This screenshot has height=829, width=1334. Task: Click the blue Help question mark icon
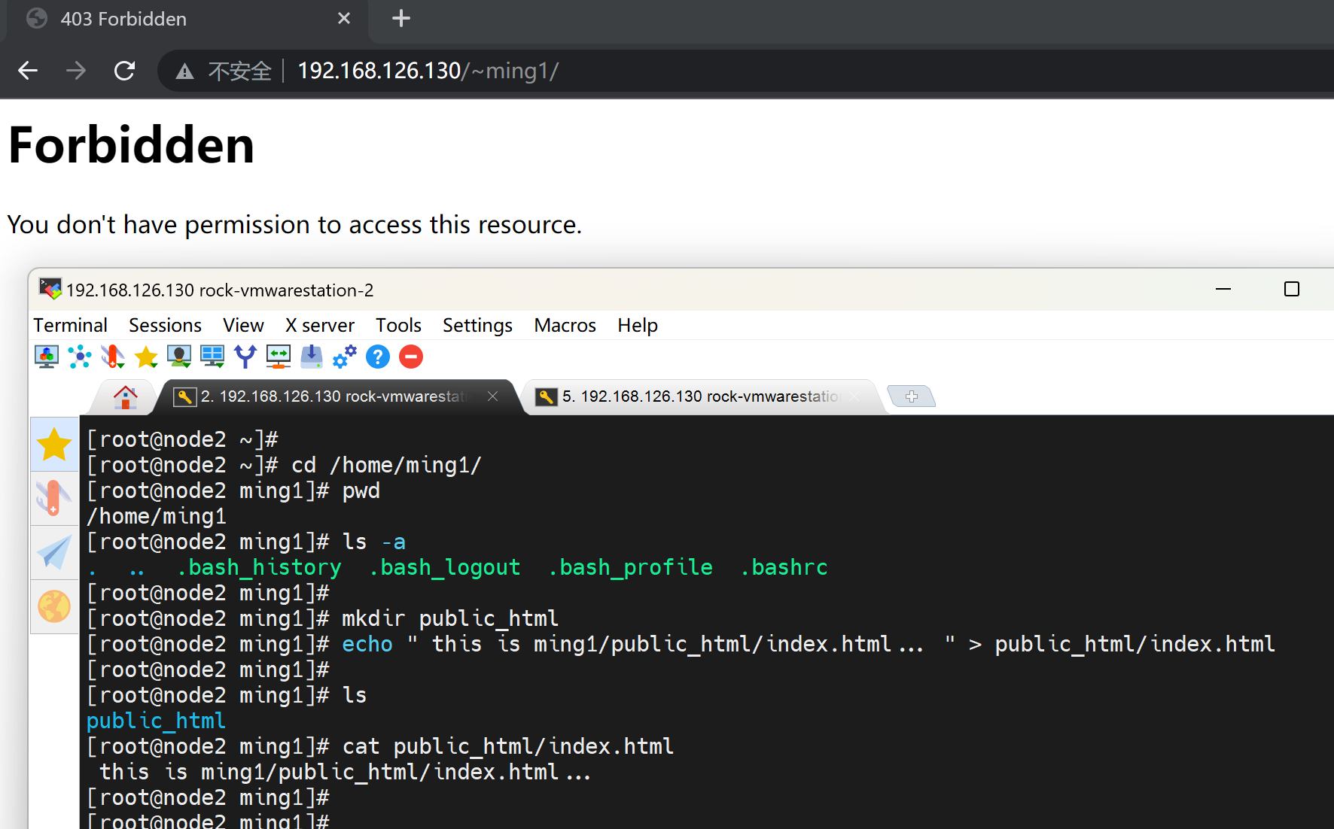pyautogui.click(x=378, y=357)
